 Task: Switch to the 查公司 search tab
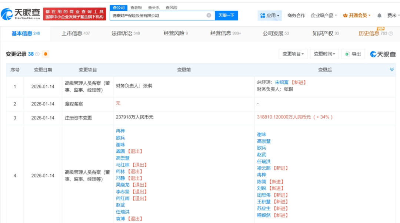(119, 8)
